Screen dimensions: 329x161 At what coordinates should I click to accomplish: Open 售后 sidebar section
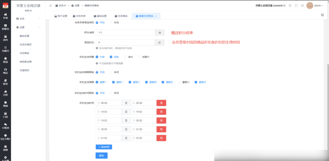(5, 71)
